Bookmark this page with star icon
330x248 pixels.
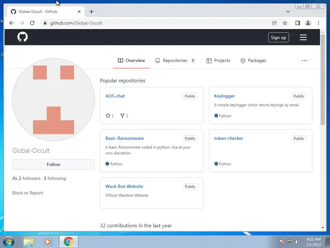(285, 23)
